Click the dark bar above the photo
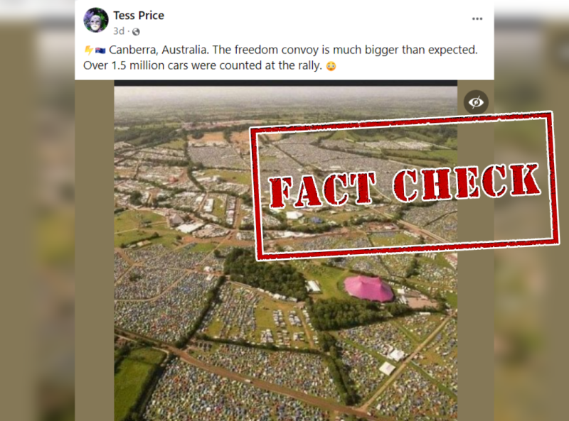This screenshot has width=569, height=421. click(286, 83)
